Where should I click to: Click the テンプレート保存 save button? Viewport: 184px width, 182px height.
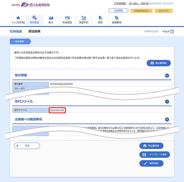[155, 155]
